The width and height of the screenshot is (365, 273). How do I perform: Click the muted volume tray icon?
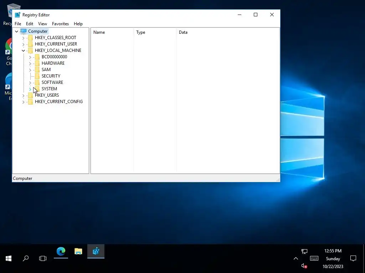[304, 266]
